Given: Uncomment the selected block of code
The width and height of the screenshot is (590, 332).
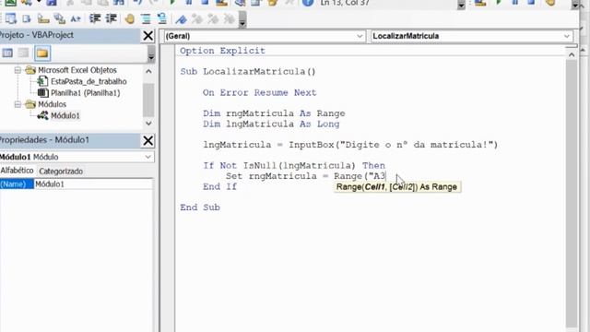Looking at the screenshot, I should click(x=162, y=18).
